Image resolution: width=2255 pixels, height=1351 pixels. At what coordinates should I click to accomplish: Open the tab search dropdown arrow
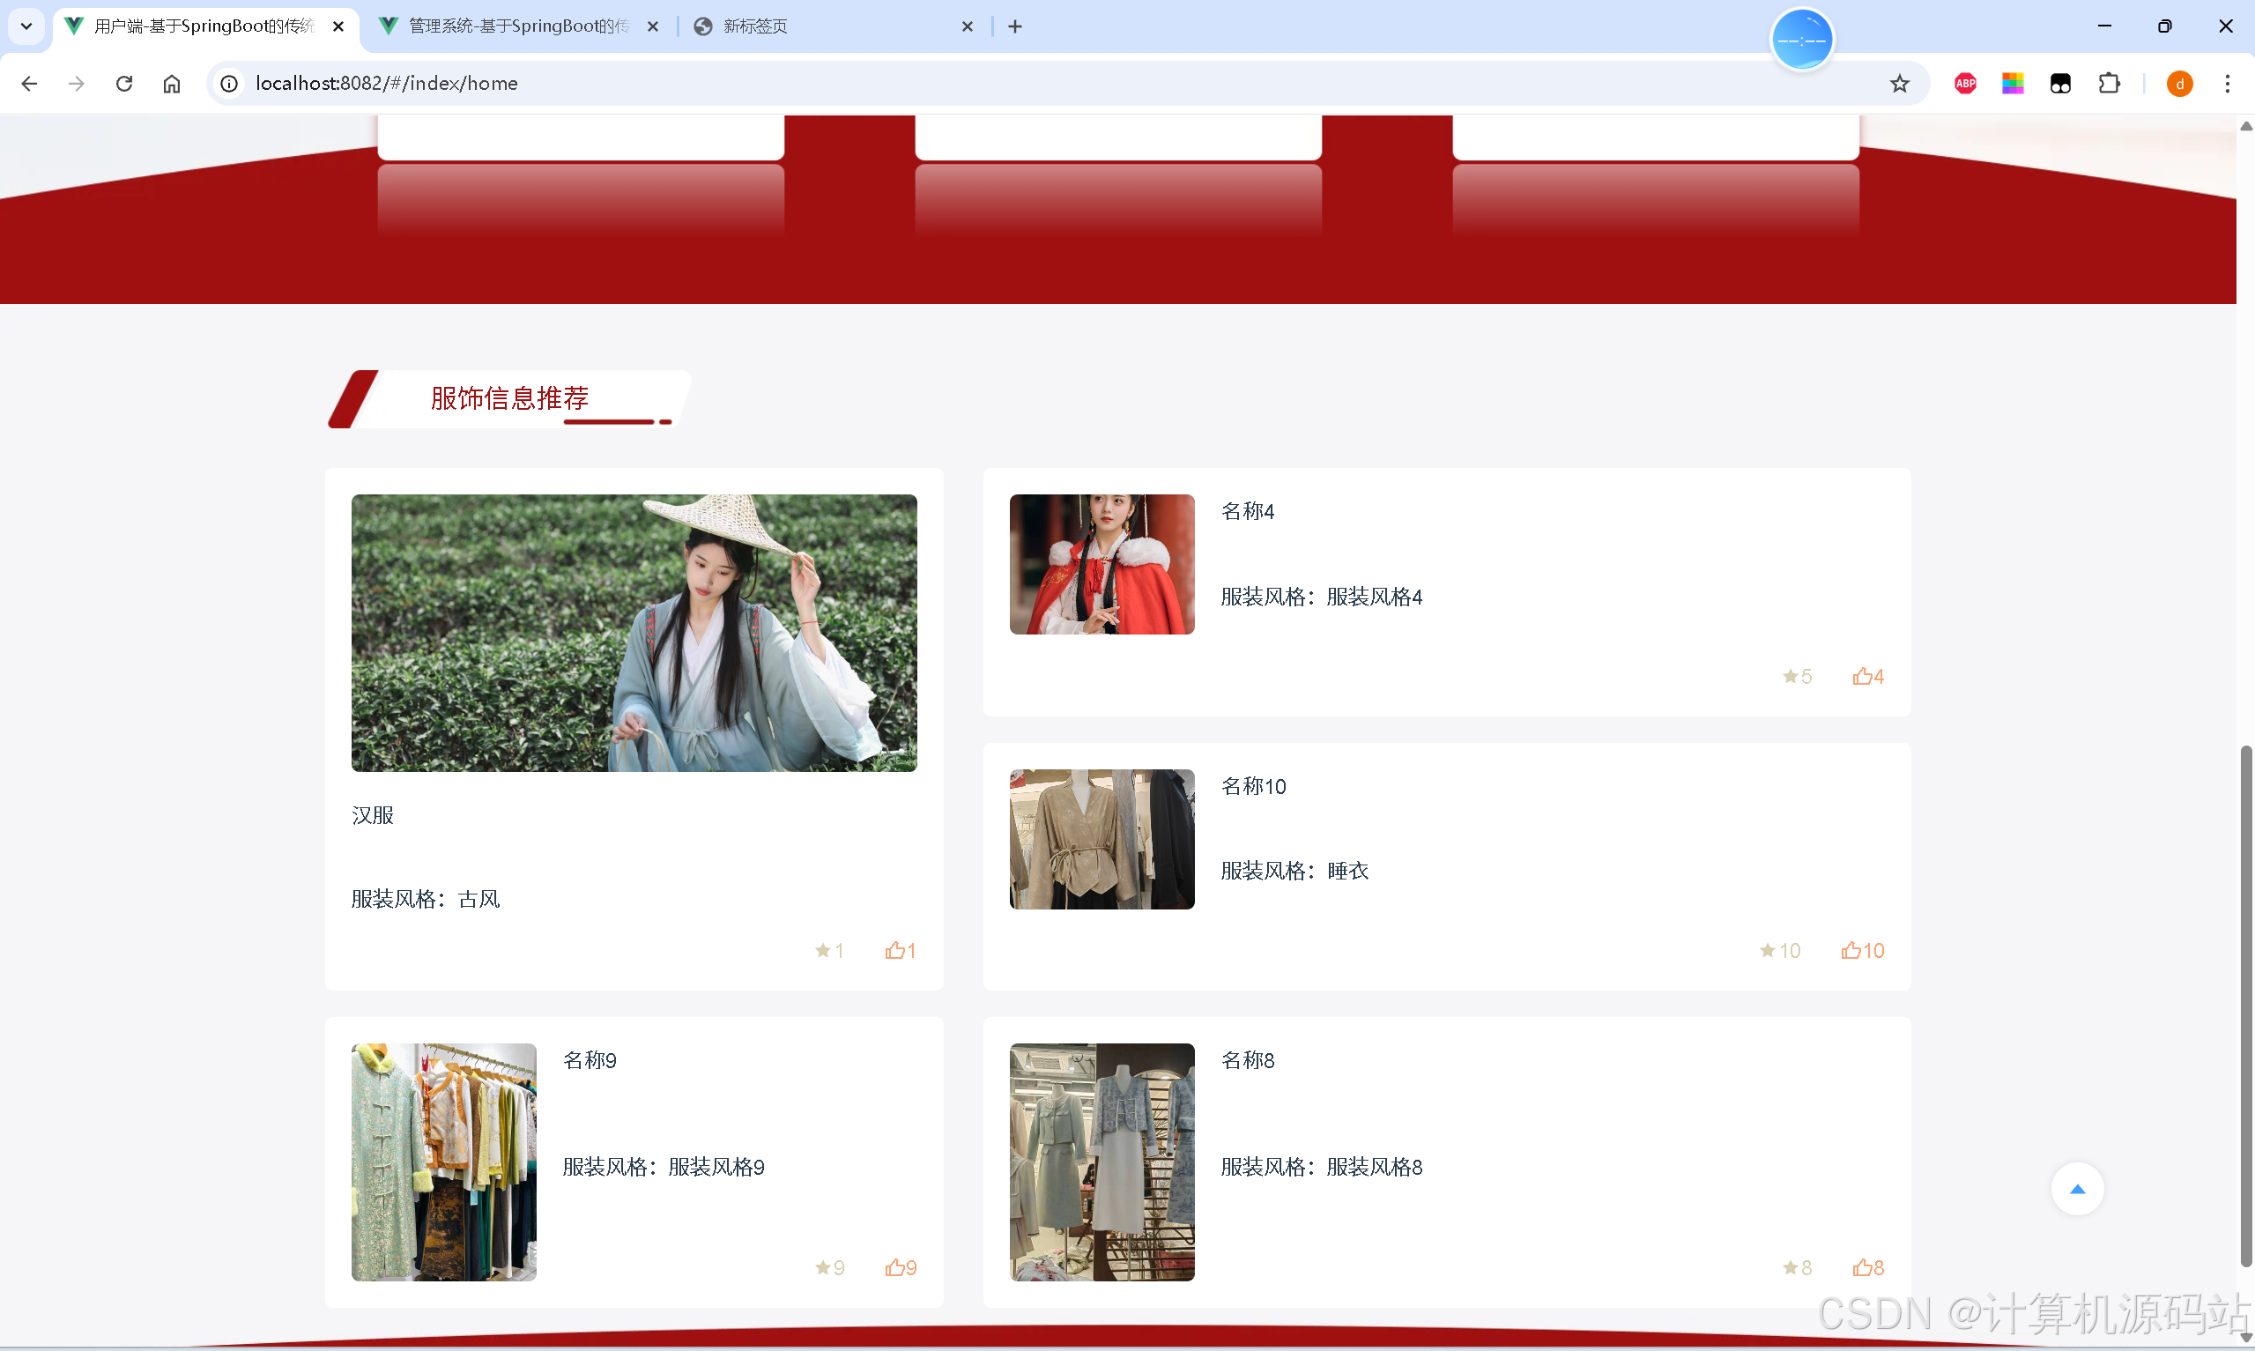(x=26, y=26)
